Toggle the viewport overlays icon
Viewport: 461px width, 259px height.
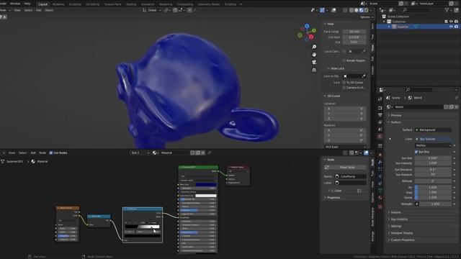[334, 10]
